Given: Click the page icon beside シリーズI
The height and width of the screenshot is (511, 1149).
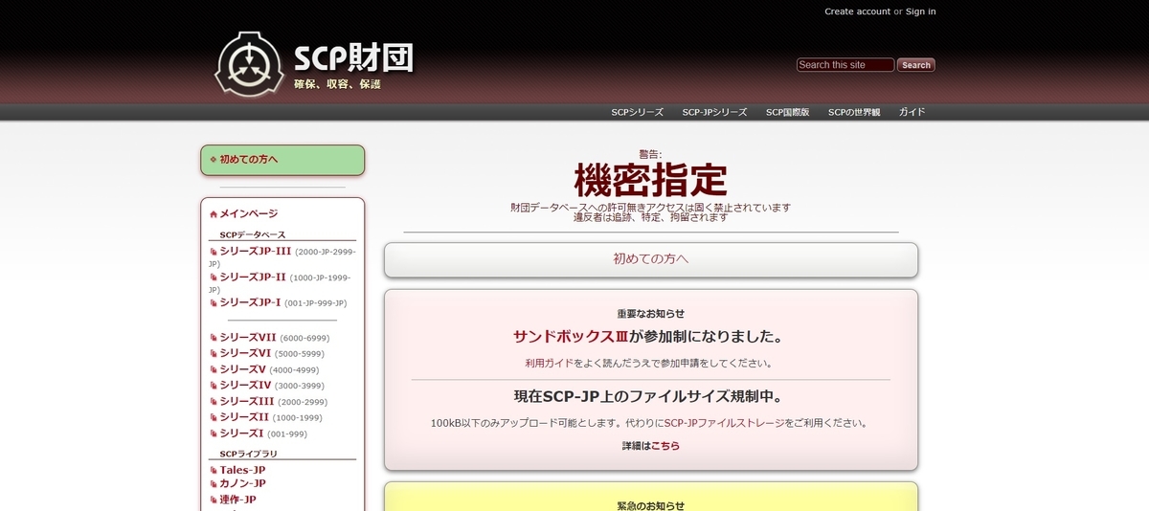Looking at the screenshot, I should coord(213,433).
